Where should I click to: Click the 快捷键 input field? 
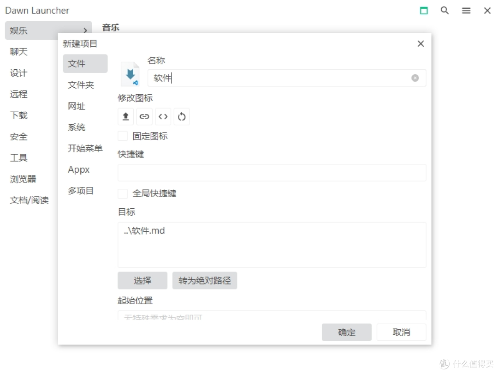[272, 173]
